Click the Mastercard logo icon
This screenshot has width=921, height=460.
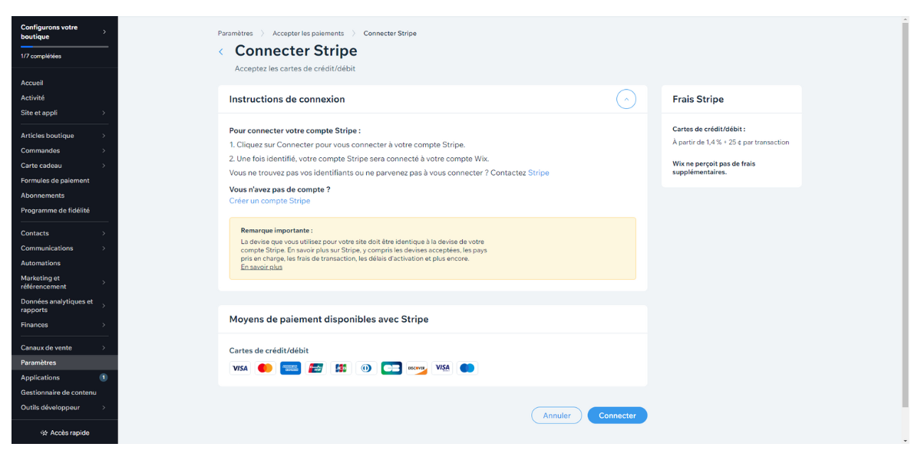point(265,368)
